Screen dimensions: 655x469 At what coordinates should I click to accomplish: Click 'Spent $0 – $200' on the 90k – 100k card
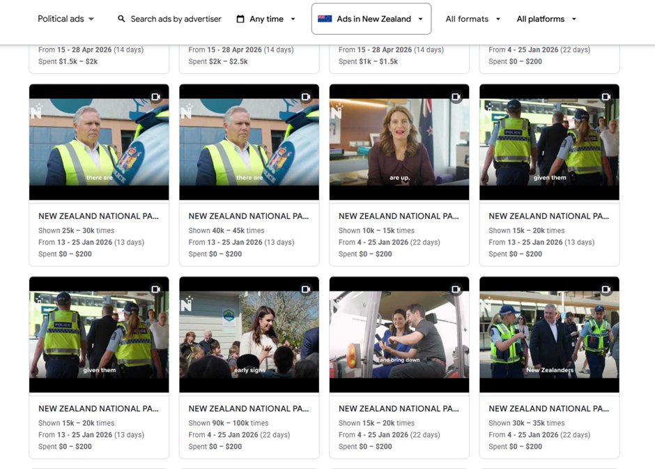215,447
